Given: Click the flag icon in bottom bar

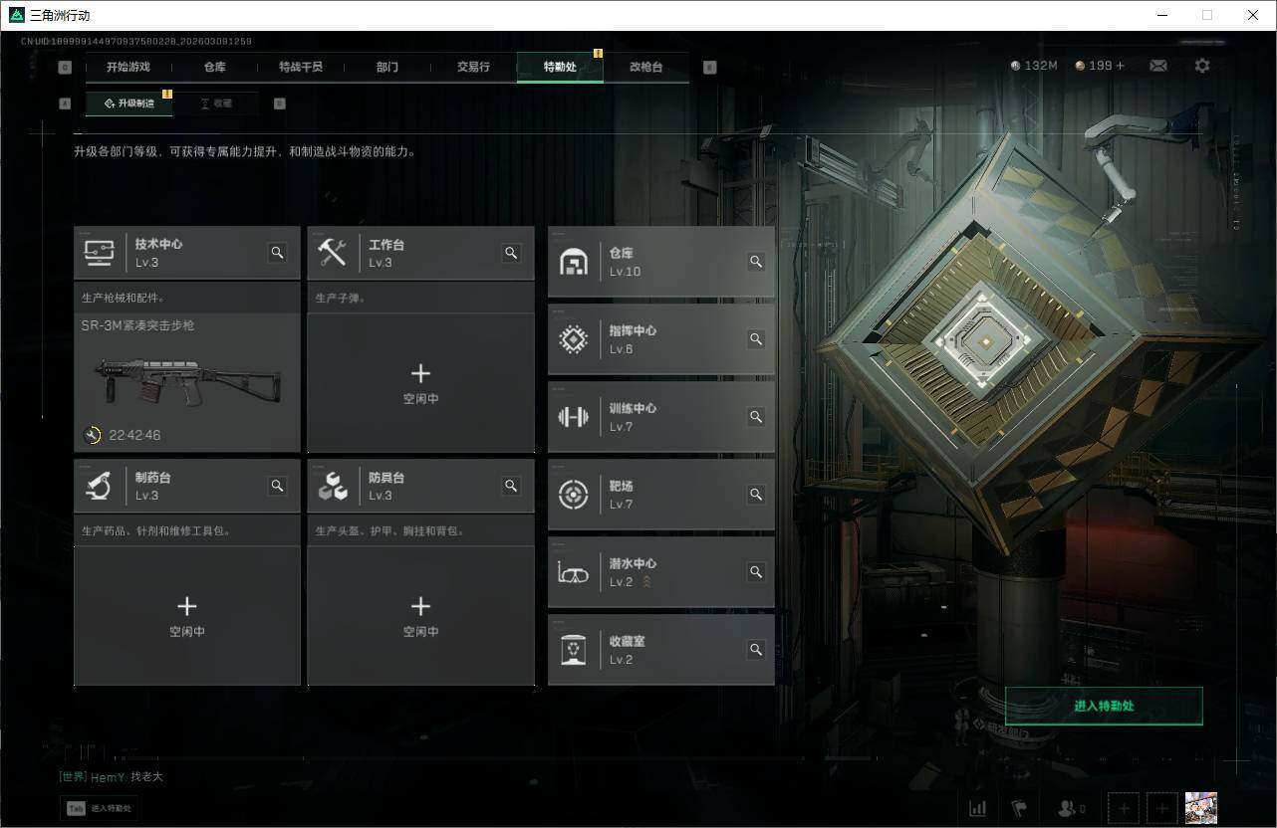Looking at the screenshot, I should (x=1018, y=808).
